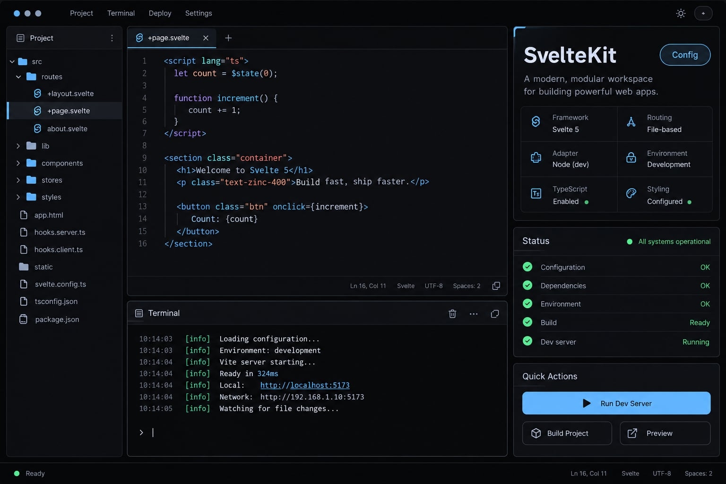Clear the terminal with trash icon
The image size is (726, 484).
pos(452,314)
